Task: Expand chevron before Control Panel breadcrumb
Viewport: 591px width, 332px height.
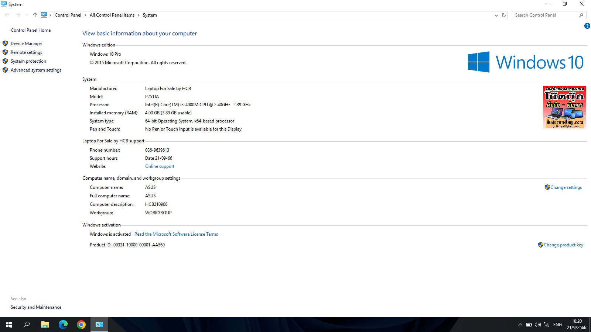Action: coord(51,15)
